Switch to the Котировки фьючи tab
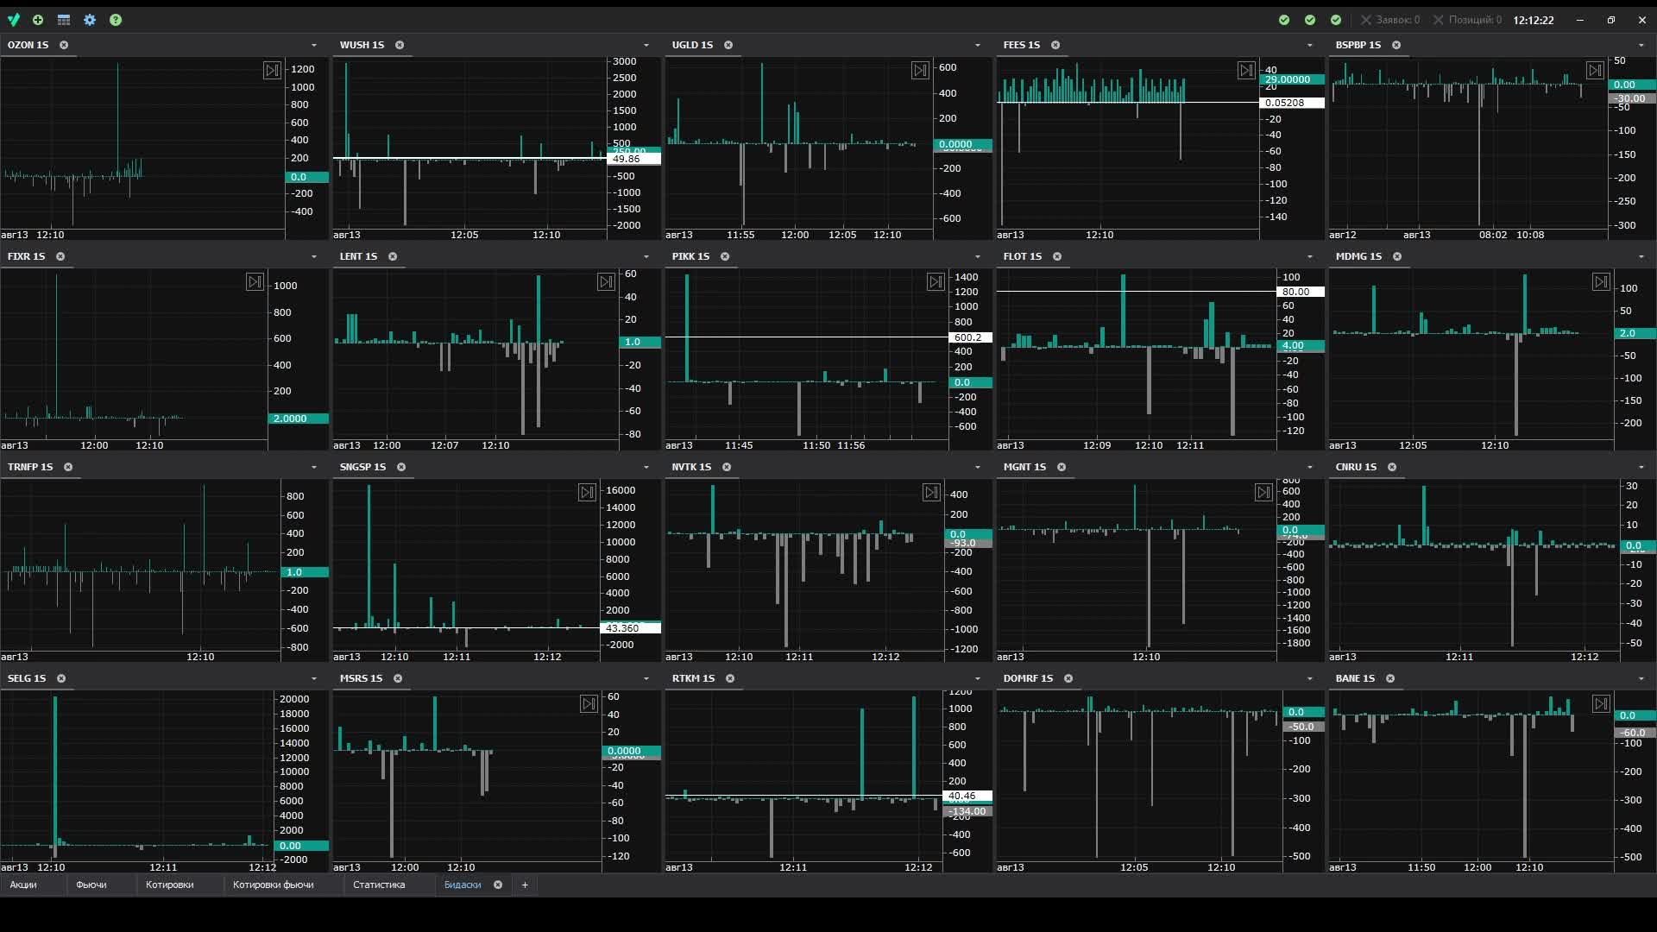 point(274,885)
